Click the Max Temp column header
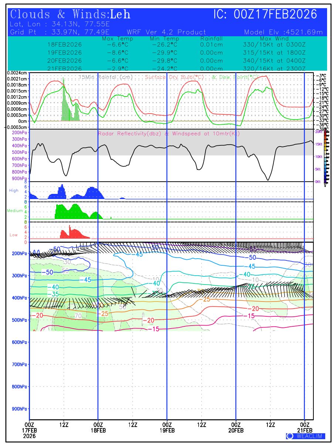 (117, 38)
